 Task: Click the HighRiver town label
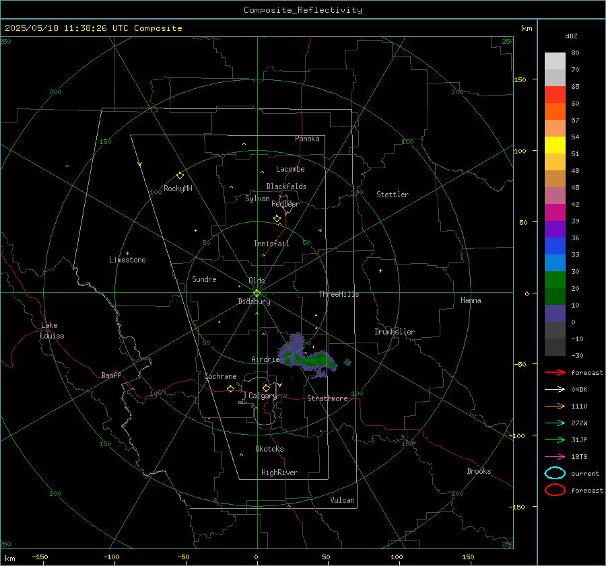279,473
